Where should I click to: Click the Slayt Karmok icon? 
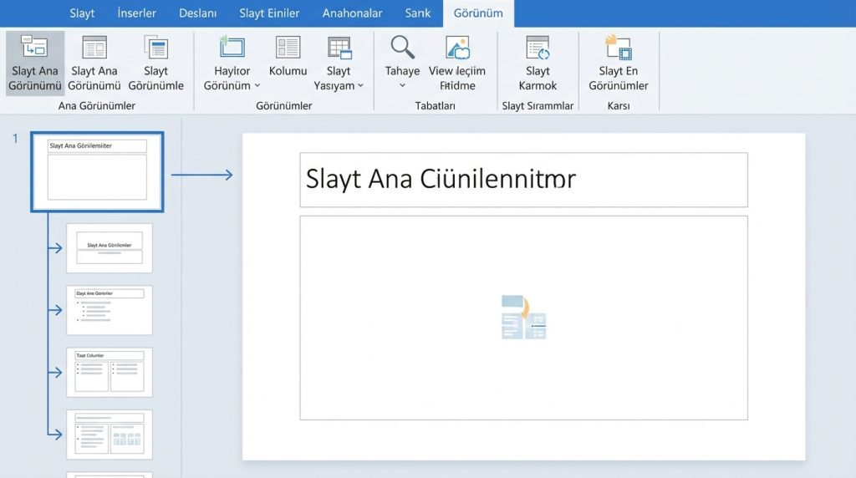(x=538, y=48)
